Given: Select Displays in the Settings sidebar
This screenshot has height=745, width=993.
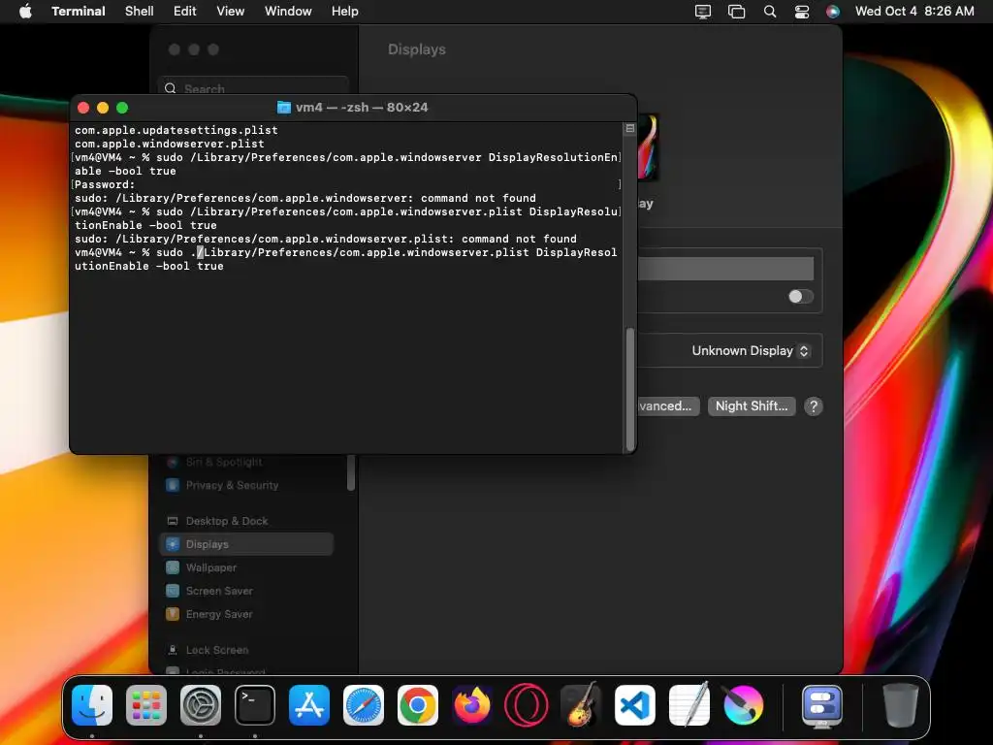Looking at the screenshot, I should click(245, 544).
